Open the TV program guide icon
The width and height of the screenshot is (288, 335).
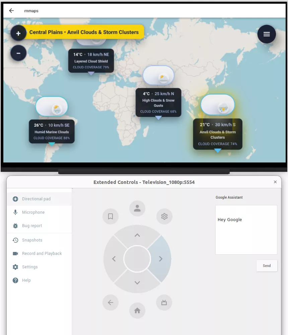(164, 303)
